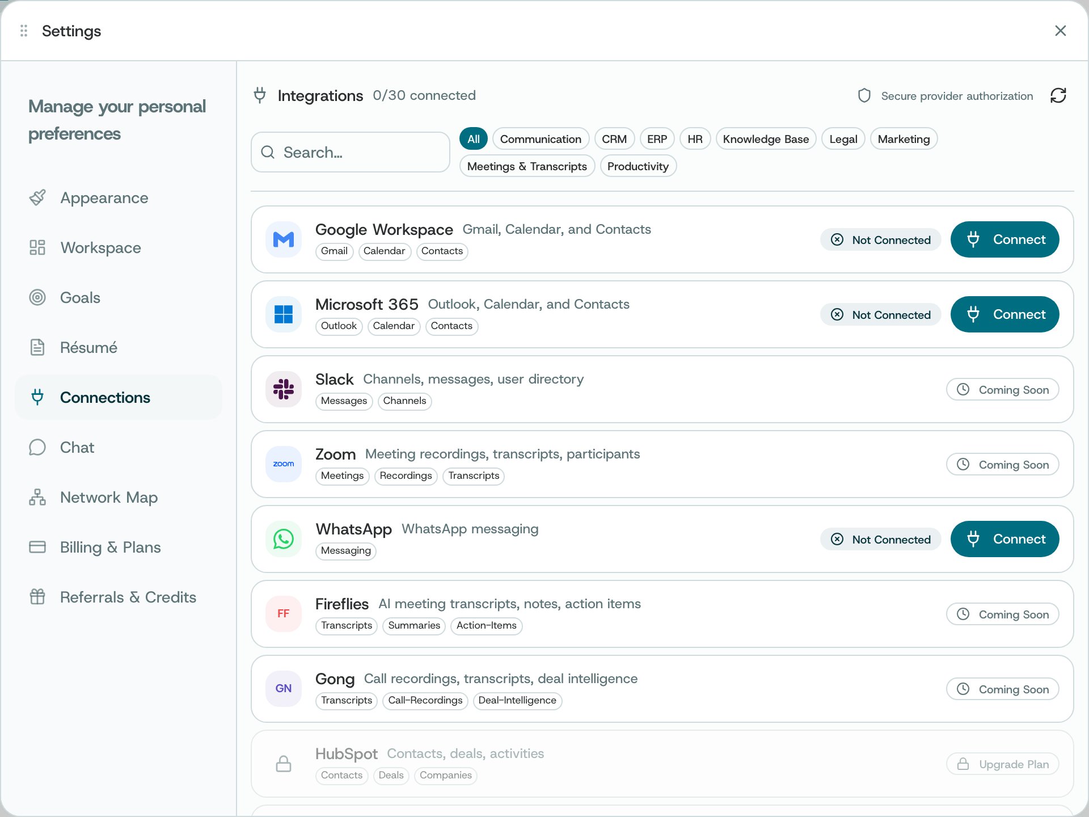Connect Google Workspace
1089x817 pixels.
1004,239
